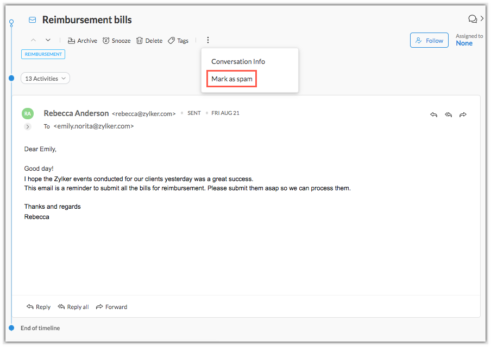Archive the Reimbursement bills conversation
This screenshot has width=491, height=347.
[82, 41]
